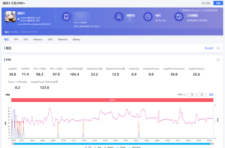Screen dimensions: 225x148
Task: Click the 加入对比 button
Action: tap(206, 3)
